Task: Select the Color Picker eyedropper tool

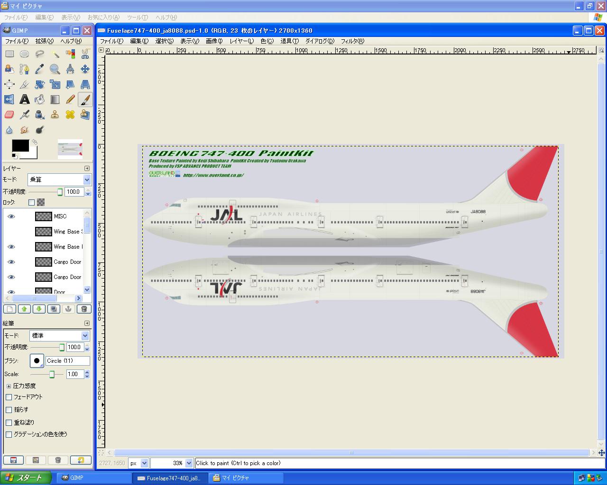Action: click(x=39, y=69)
